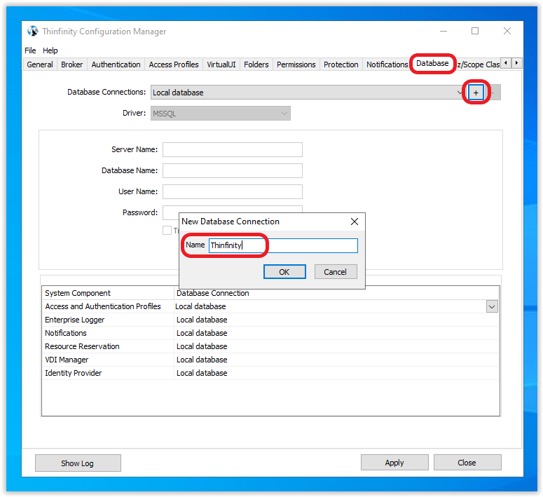Select the Identity Provider row
This screenshot has width=543, height=497.
(270, 373)
